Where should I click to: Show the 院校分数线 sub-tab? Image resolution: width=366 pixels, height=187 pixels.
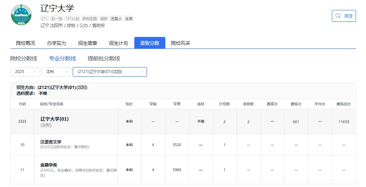[x=24, y=58]
